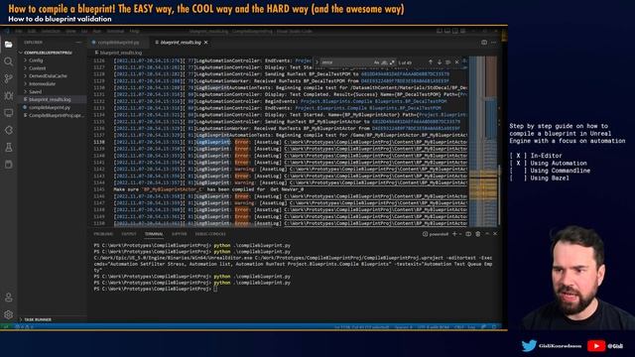
Task: Open the Terminal menu
Action: click(x=115, y=31)
